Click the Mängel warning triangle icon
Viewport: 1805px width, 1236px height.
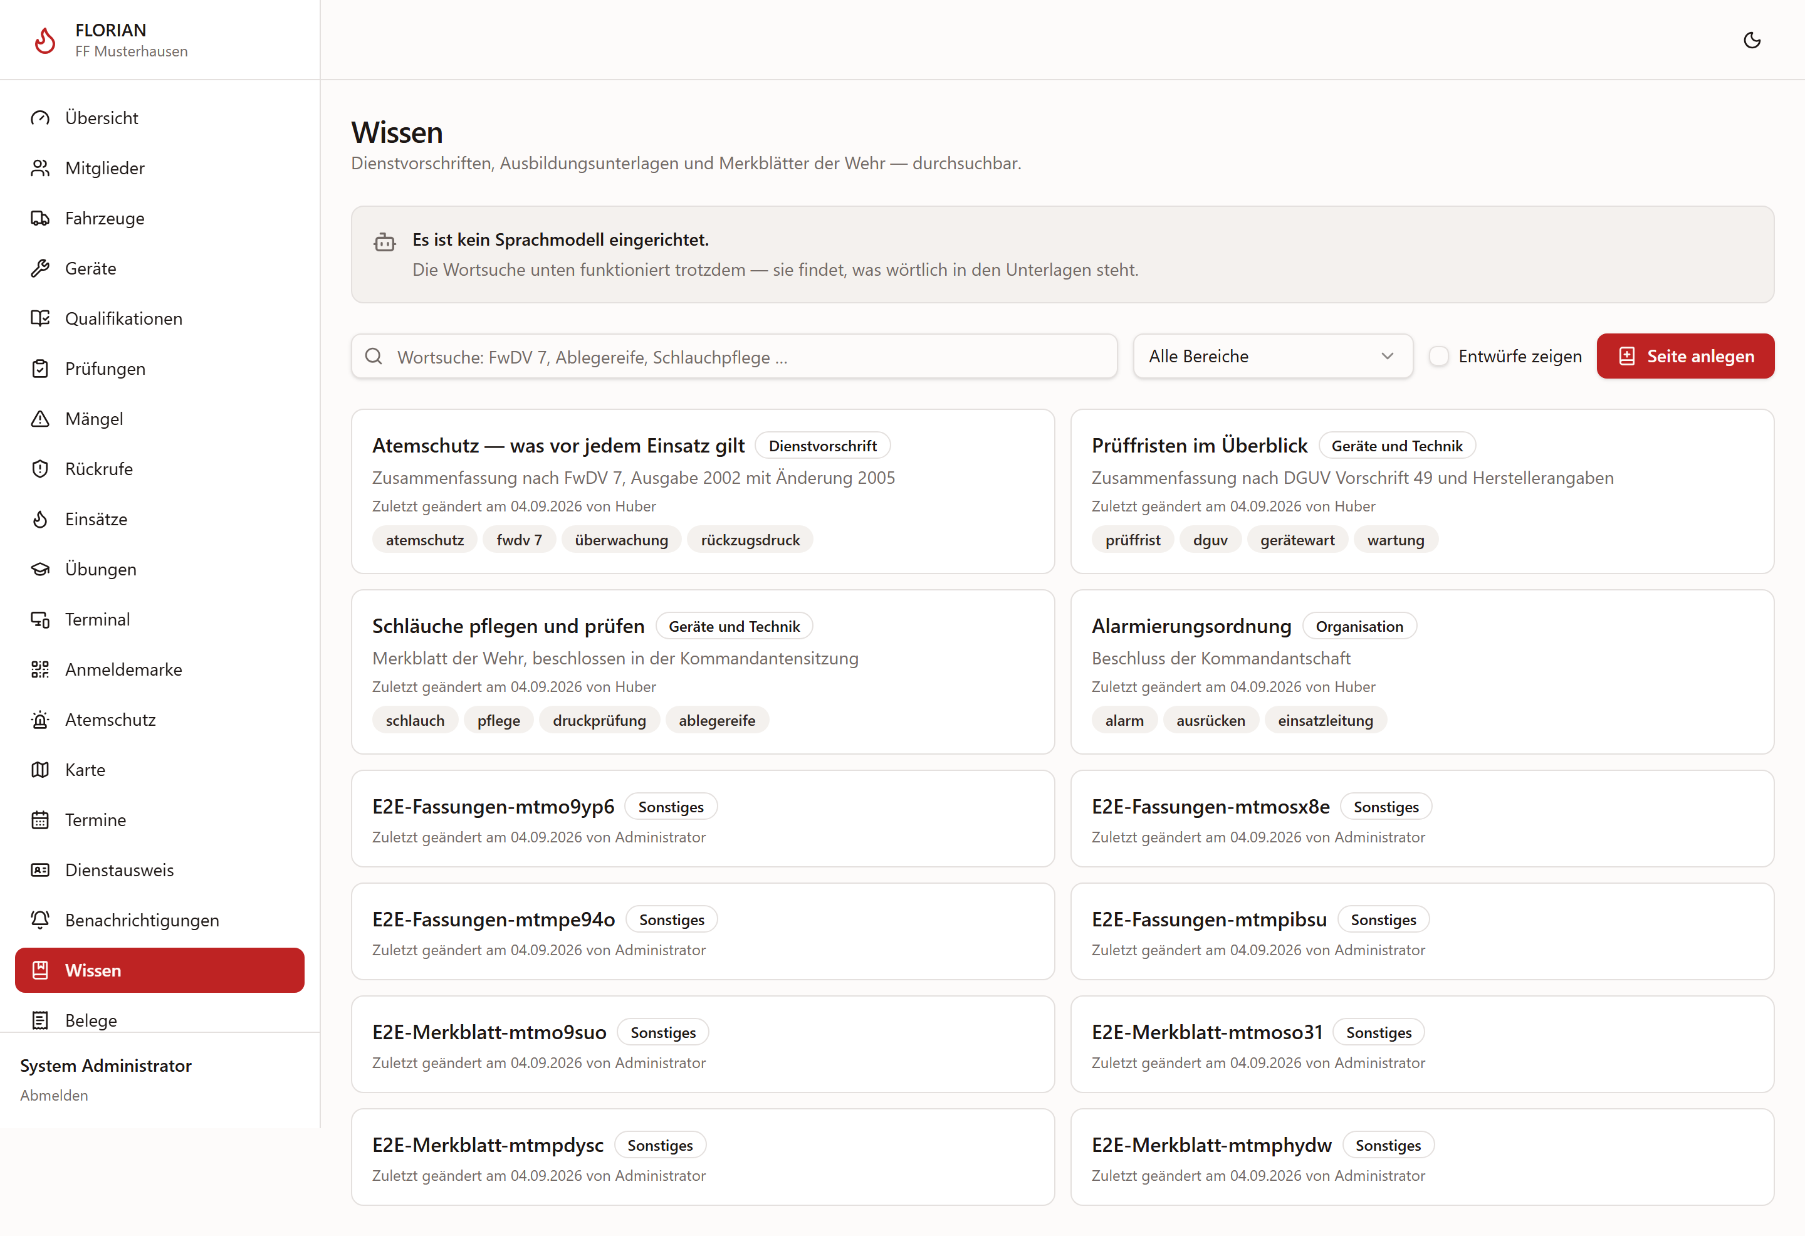pos(40,419)
